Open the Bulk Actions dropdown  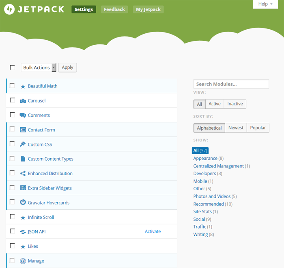pos(39,68)
